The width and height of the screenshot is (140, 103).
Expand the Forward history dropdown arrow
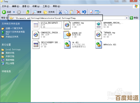pyautogui.click(x=24, y=12)
